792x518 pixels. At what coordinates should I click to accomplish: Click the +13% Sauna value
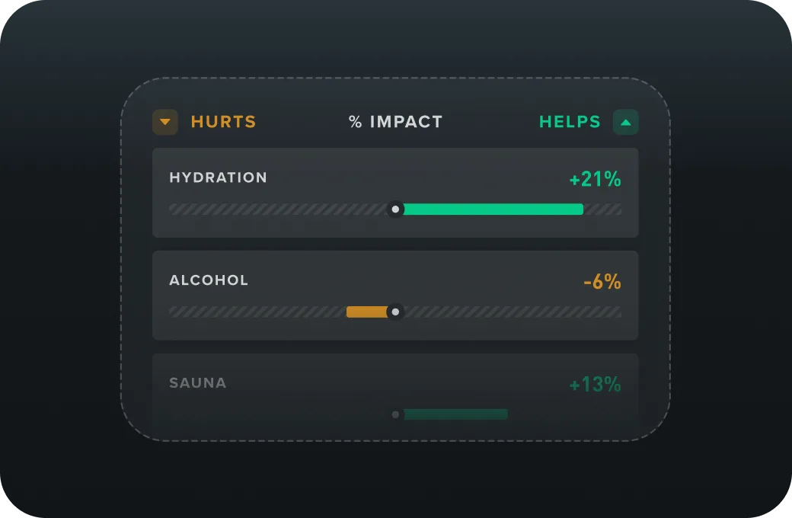click(x=595, y=385)
